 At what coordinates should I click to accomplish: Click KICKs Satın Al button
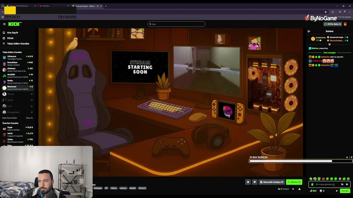click(x=333, y=24)
